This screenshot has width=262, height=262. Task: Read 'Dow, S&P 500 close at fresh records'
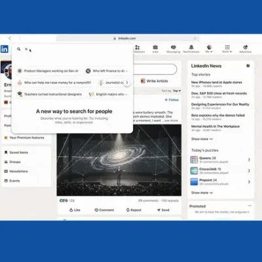point(219,93)
